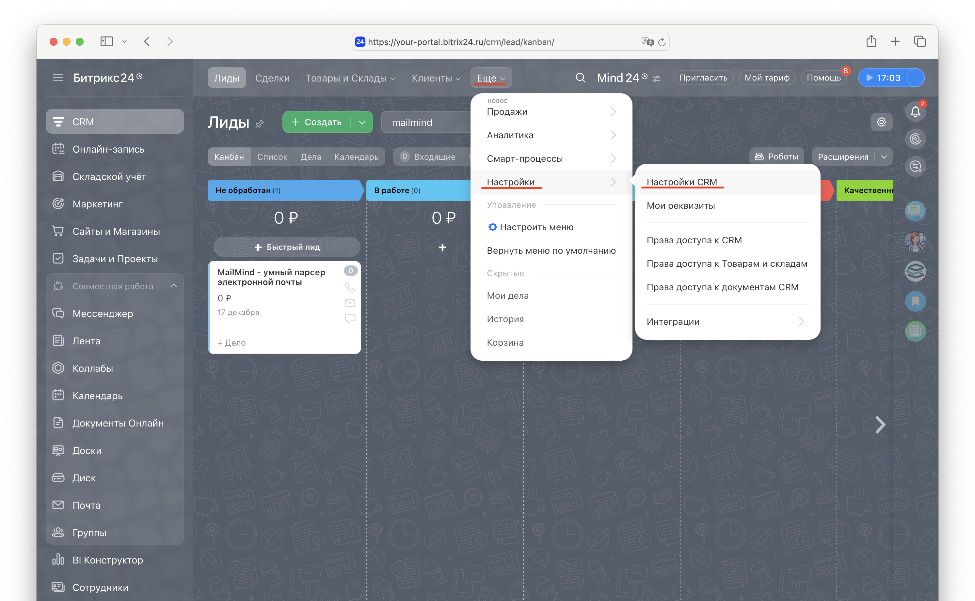Toggle browser sidebar visibility button

107,41
